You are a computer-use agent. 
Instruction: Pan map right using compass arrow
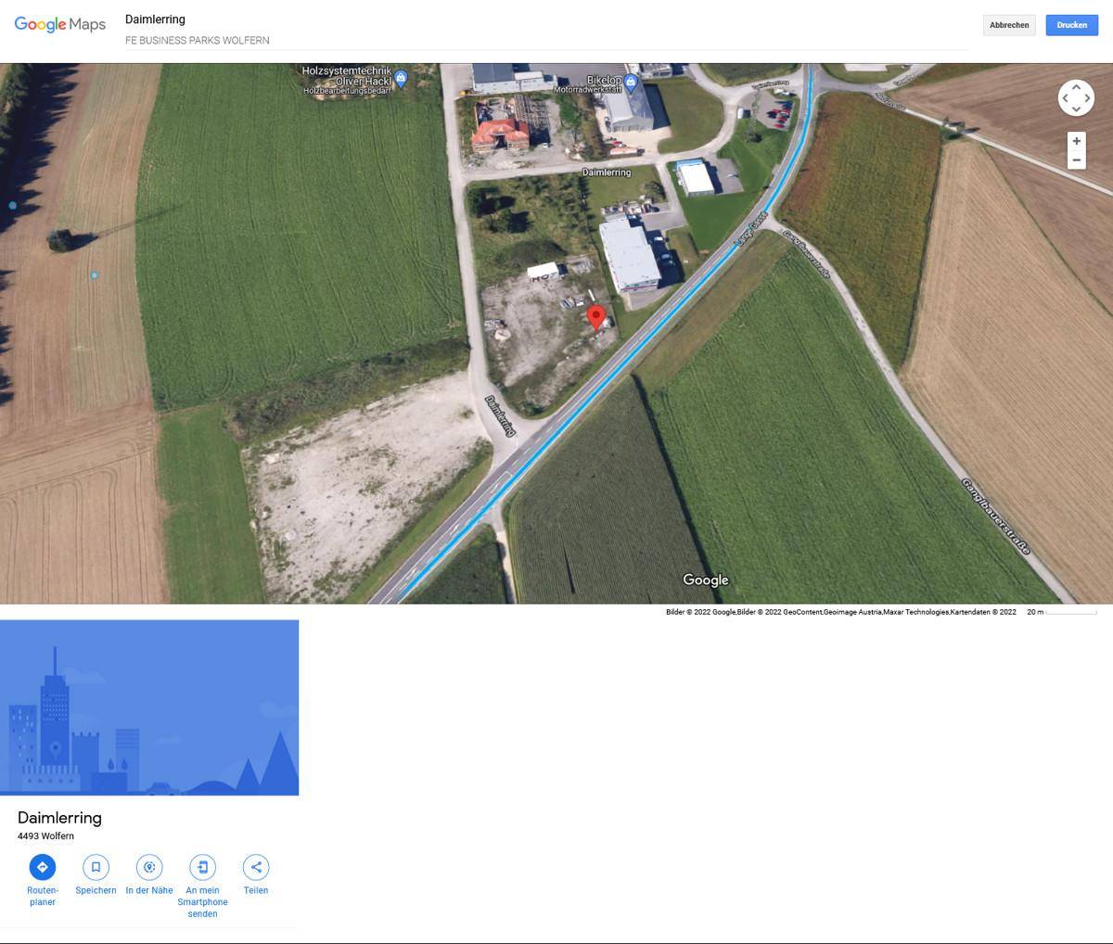1087,98
